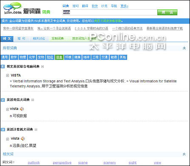This screenshot has height=166, width=190.
Task: Toggle the green 信息 category filter
Action: pos(59,57)
